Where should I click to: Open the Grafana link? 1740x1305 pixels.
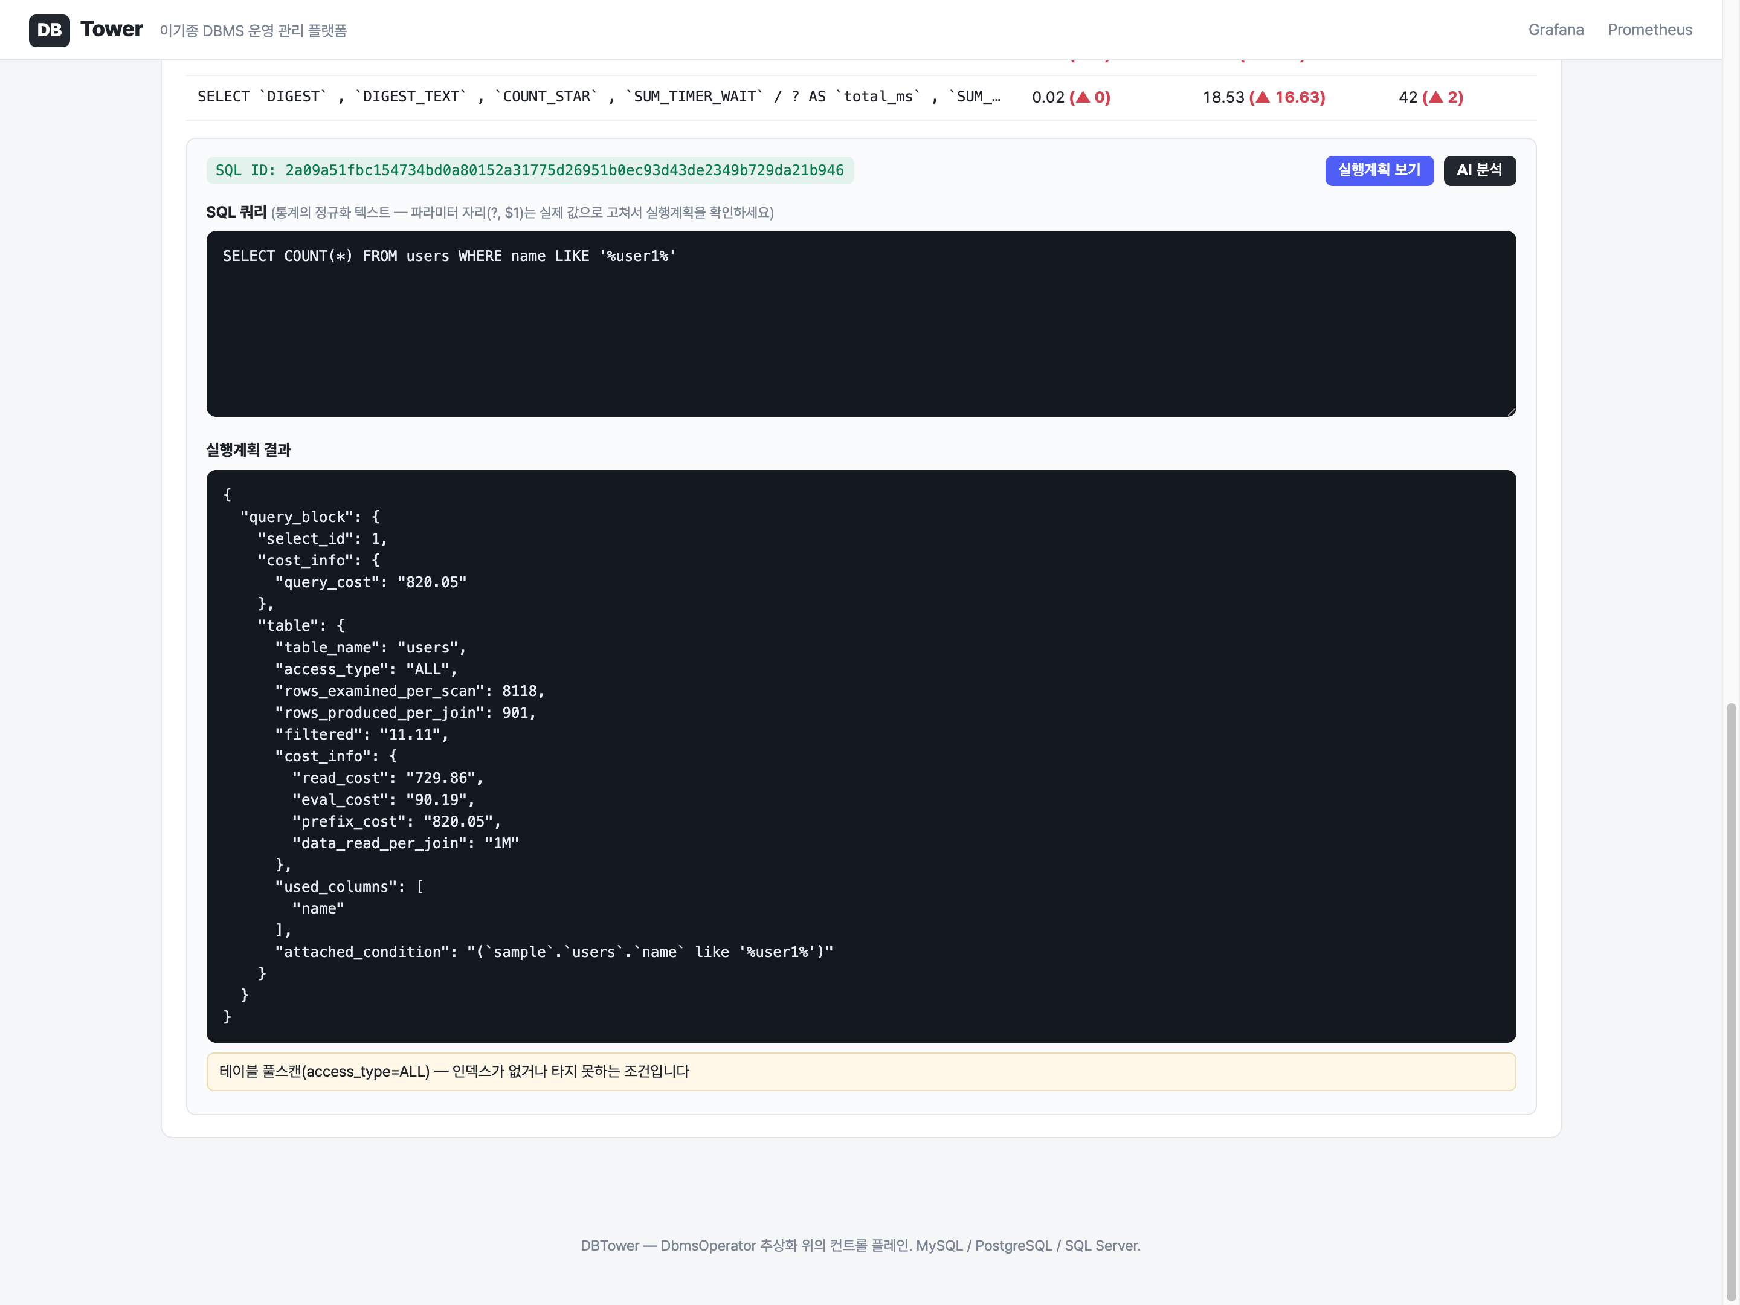coord(1555,30)
